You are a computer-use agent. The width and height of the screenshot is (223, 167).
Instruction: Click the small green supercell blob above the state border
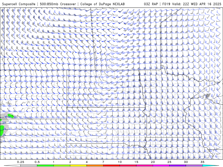tap(11, 116)
